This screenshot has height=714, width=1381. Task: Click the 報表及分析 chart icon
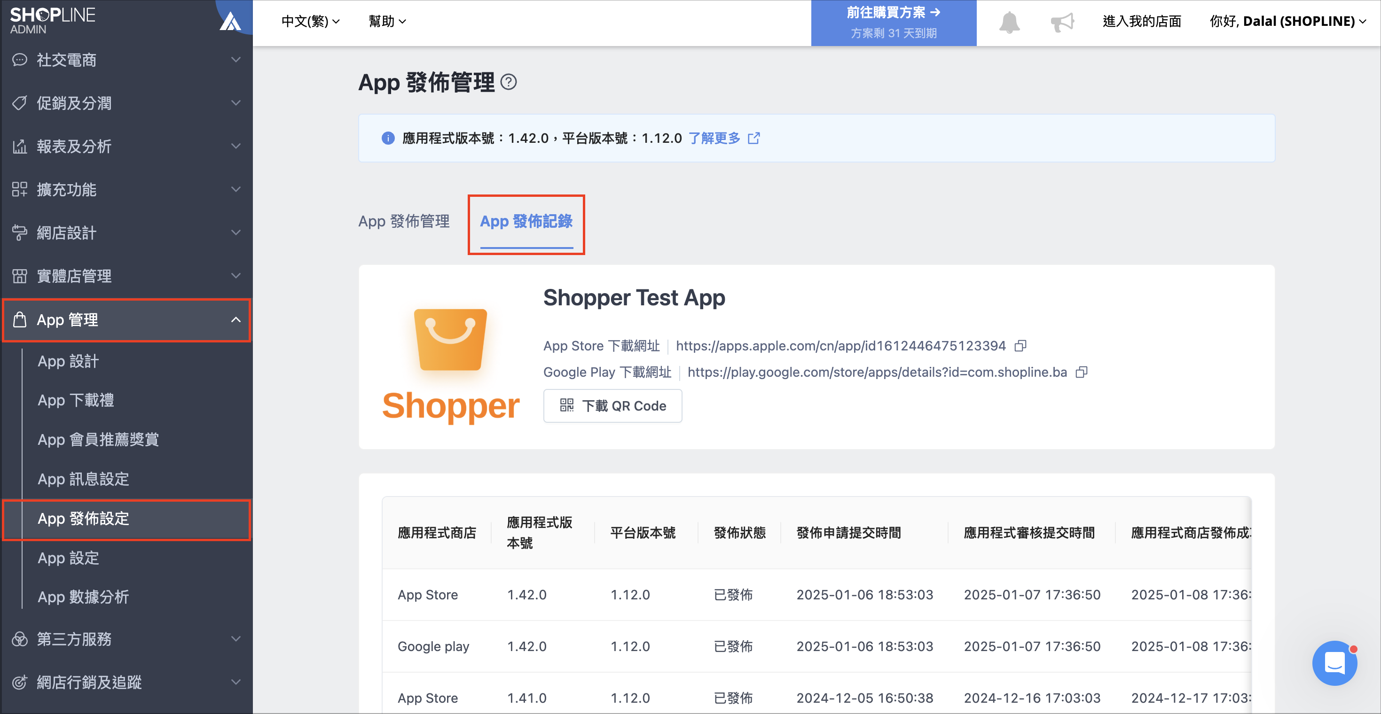coord(20,146)
